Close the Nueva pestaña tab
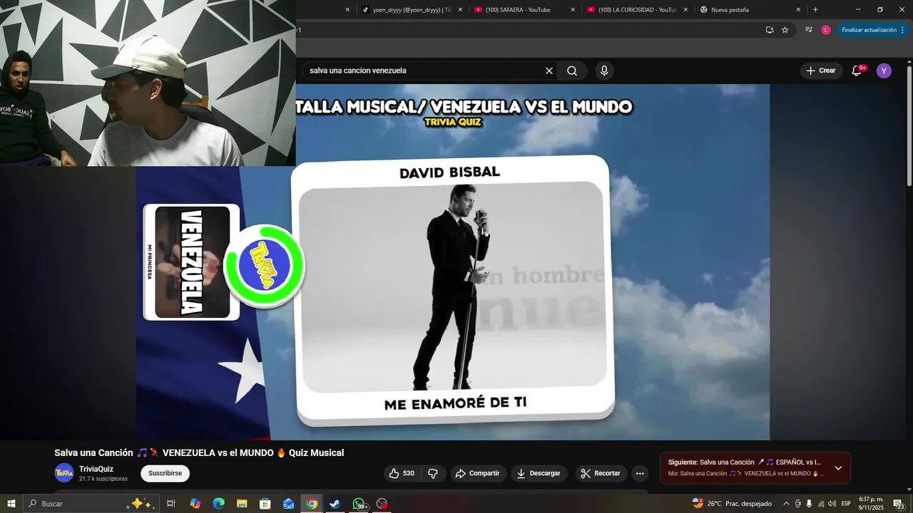Image resolution: width=913 pixels, height=513 pixels. 798,10
